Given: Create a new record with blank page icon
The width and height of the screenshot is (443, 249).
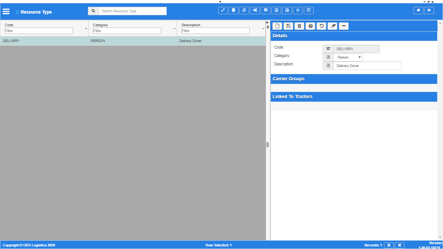Looking at the screenshot, I should click(277, 26).
